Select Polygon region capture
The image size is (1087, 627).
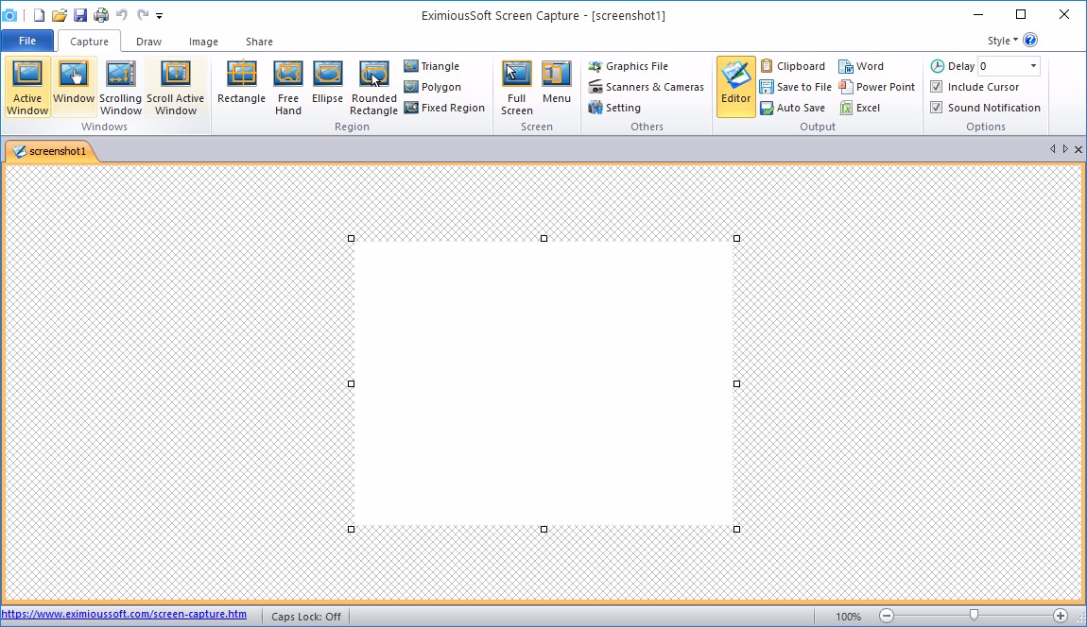point(433,87)
